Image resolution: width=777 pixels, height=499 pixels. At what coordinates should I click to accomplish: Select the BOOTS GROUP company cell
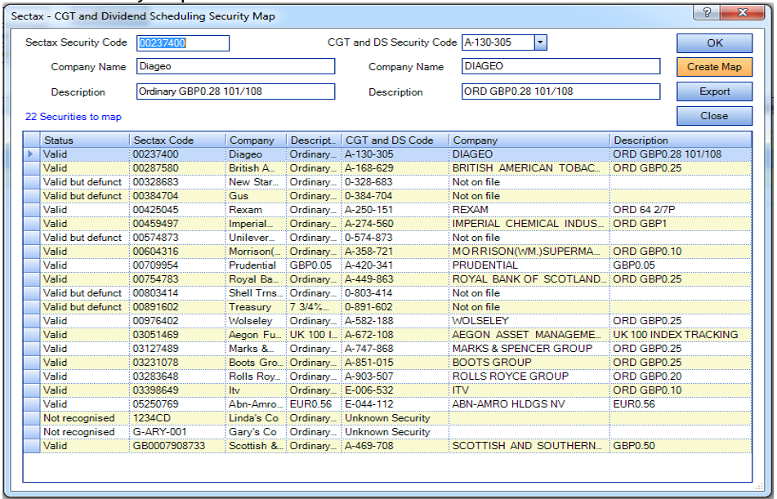pyautogui.click(x=529, y=363)
